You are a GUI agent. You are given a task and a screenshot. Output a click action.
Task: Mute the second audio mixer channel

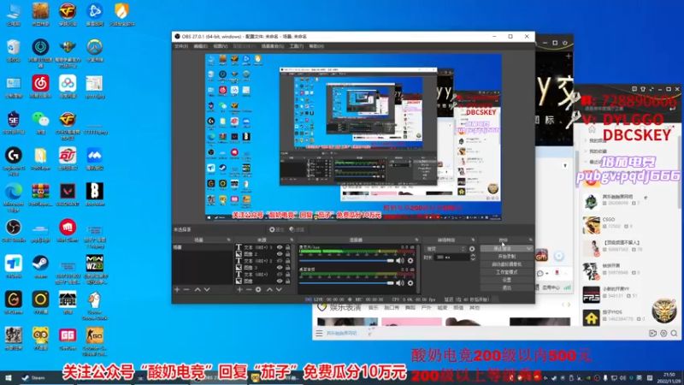tap(400, 283)
